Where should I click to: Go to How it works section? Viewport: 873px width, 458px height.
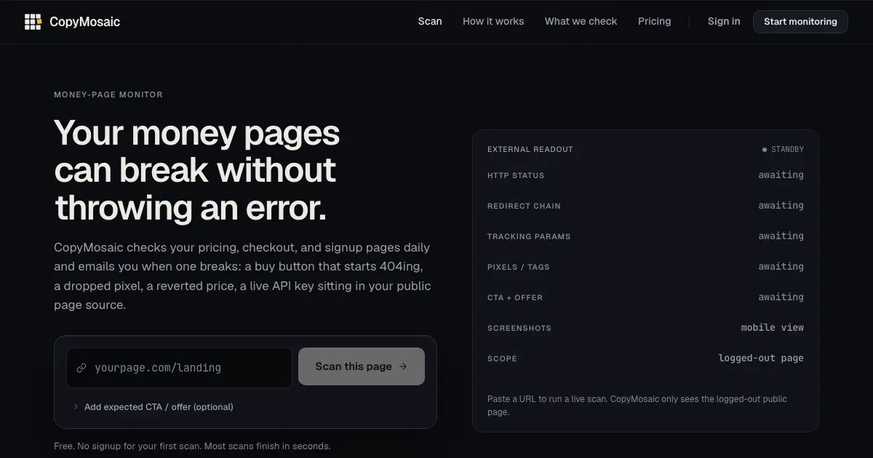pyautogui.click(x=493, y=22)
